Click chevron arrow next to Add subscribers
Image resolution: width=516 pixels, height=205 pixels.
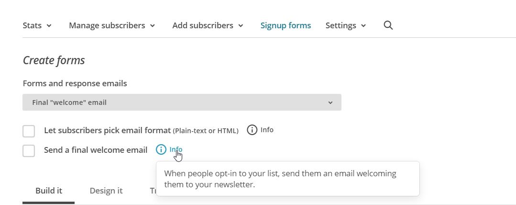point(241,26)
